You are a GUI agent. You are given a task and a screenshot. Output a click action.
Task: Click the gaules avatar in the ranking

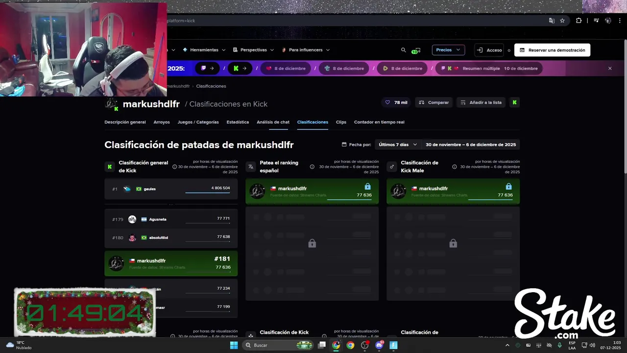tap(127, 189)
